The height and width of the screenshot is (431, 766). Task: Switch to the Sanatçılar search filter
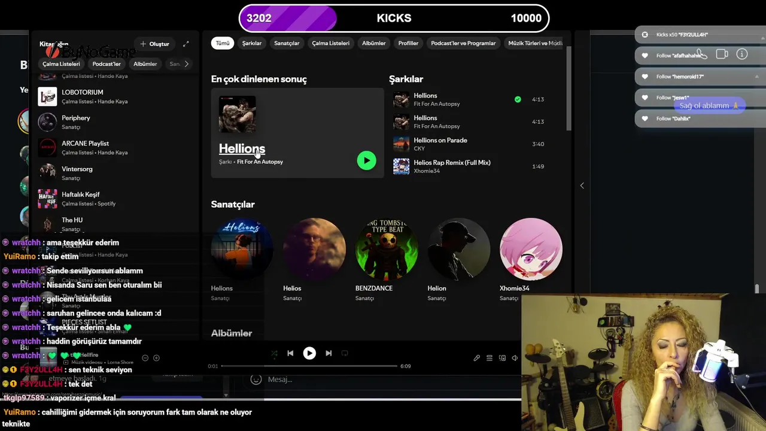tap(287, 43)
